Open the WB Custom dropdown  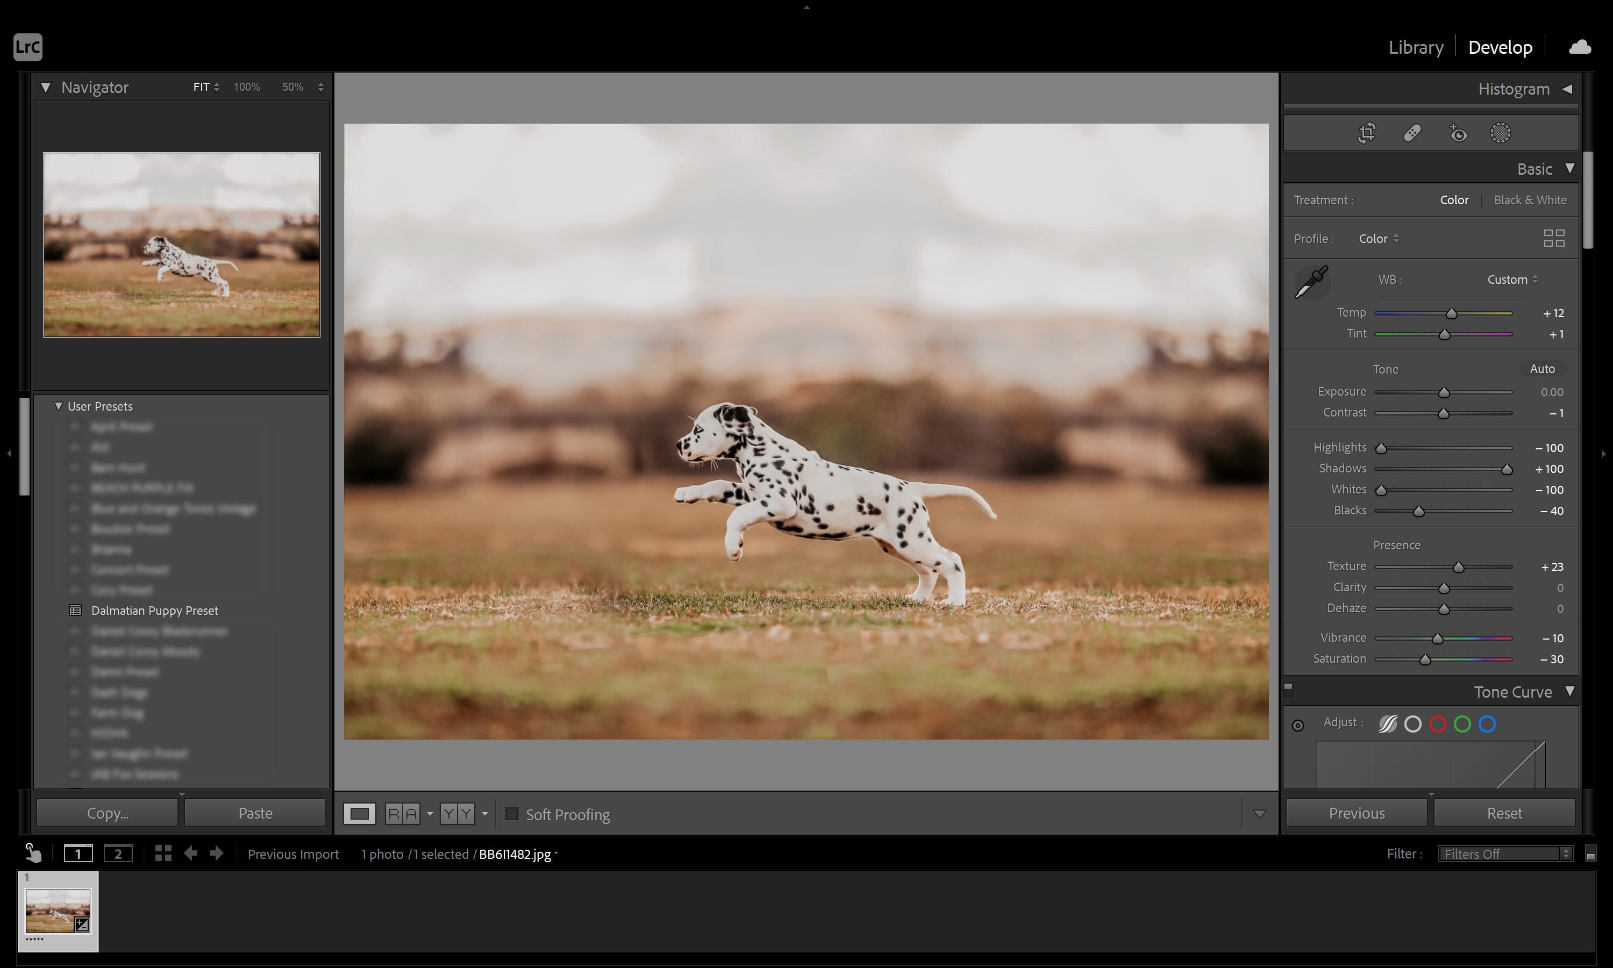[1512, 279]
